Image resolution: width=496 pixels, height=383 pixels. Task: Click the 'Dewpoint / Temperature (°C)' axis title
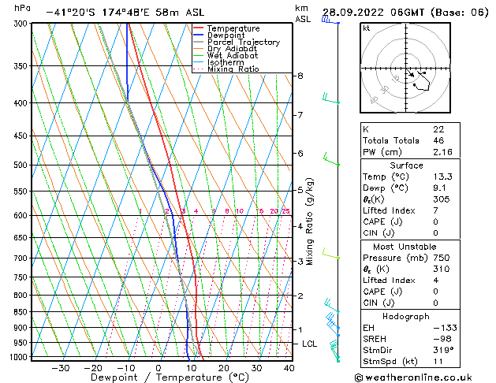170,377
